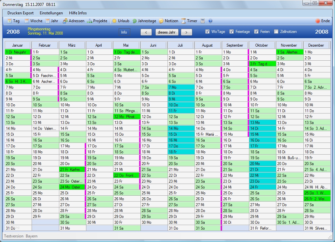Select the 3 Fr Tag d. cell in Oktober

(x=263, y=64)
